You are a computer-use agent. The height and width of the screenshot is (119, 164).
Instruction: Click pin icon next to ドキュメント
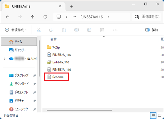[35, 92]
